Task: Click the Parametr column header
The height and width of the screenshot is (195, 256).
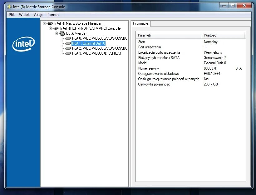Action: pos(169,35)
